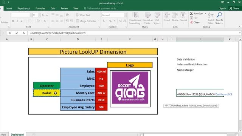Click the Sort & Filter icon
The image size is (242, 136).
[211, 15]
